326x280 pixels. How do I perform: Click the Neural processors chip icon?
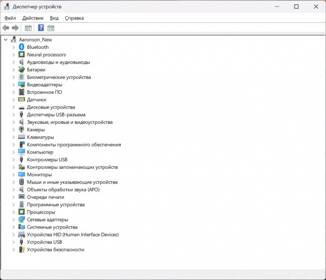(22, 55)
